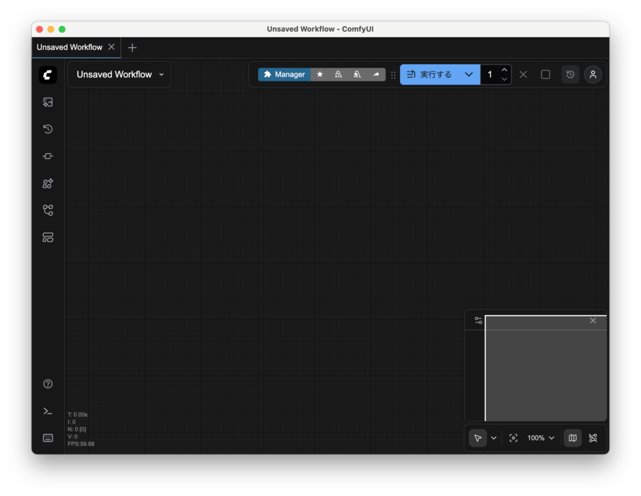Open the Templates icon in the sidebar
The image size is (641, 496).
pos(48,237)
